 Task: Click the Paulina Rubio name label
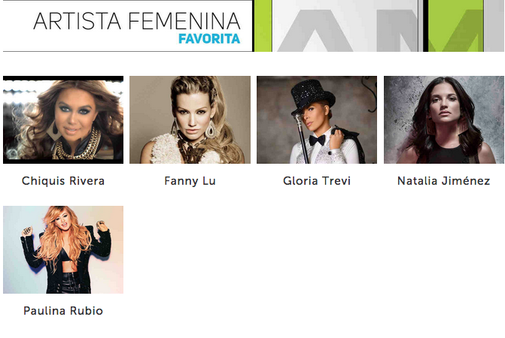click(63, 311)
